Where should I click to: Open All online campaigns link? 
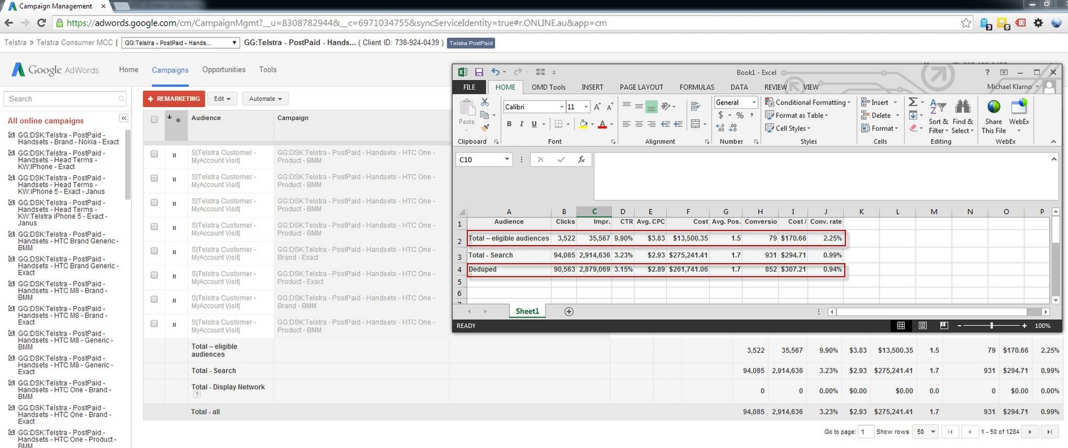click(x=46, y=121)
